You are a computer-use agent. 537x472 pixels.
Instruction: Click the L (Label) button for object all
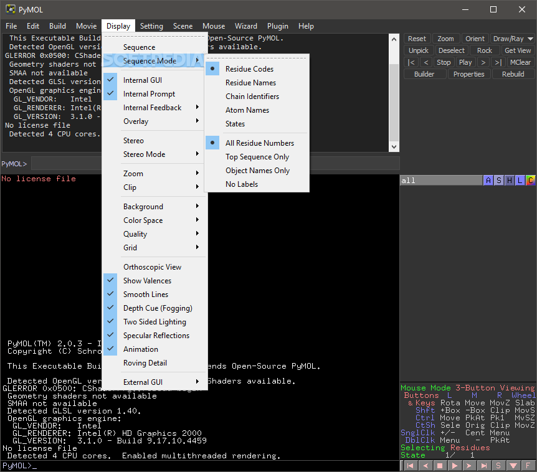(x=520, y=181)
